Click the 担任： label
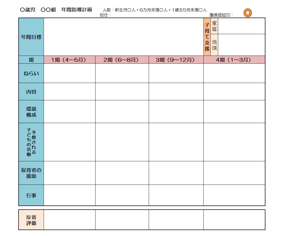 [x=105, y=15]
